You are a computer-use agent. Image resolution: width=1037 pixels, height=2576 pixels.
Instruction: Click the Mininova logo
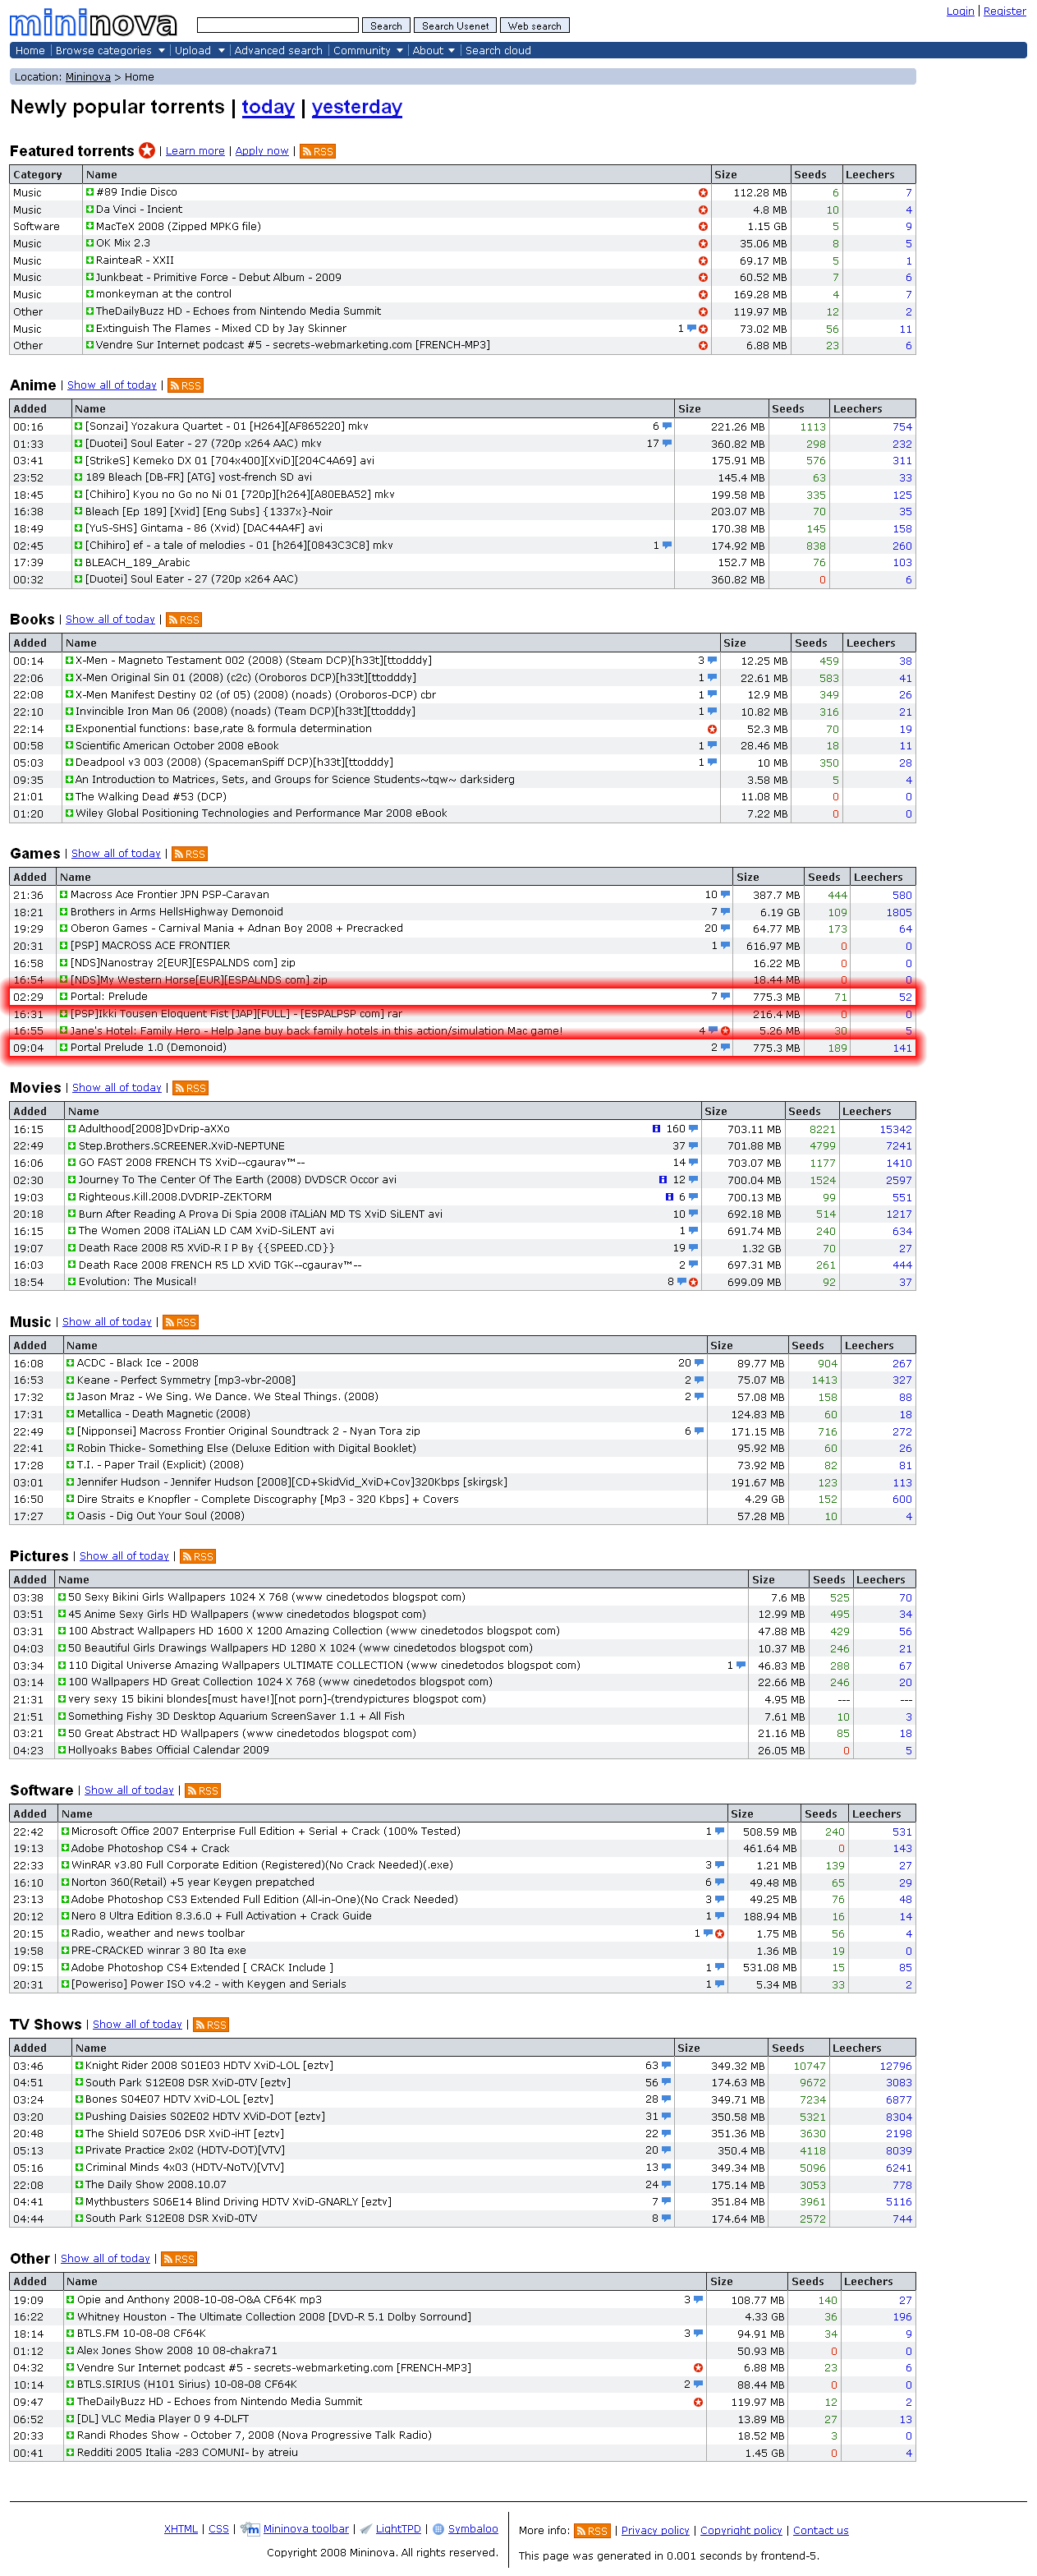(x=93, y=22)
